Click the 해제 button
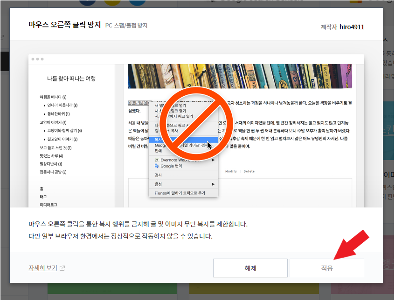395x300 pixels. point(250,268)
